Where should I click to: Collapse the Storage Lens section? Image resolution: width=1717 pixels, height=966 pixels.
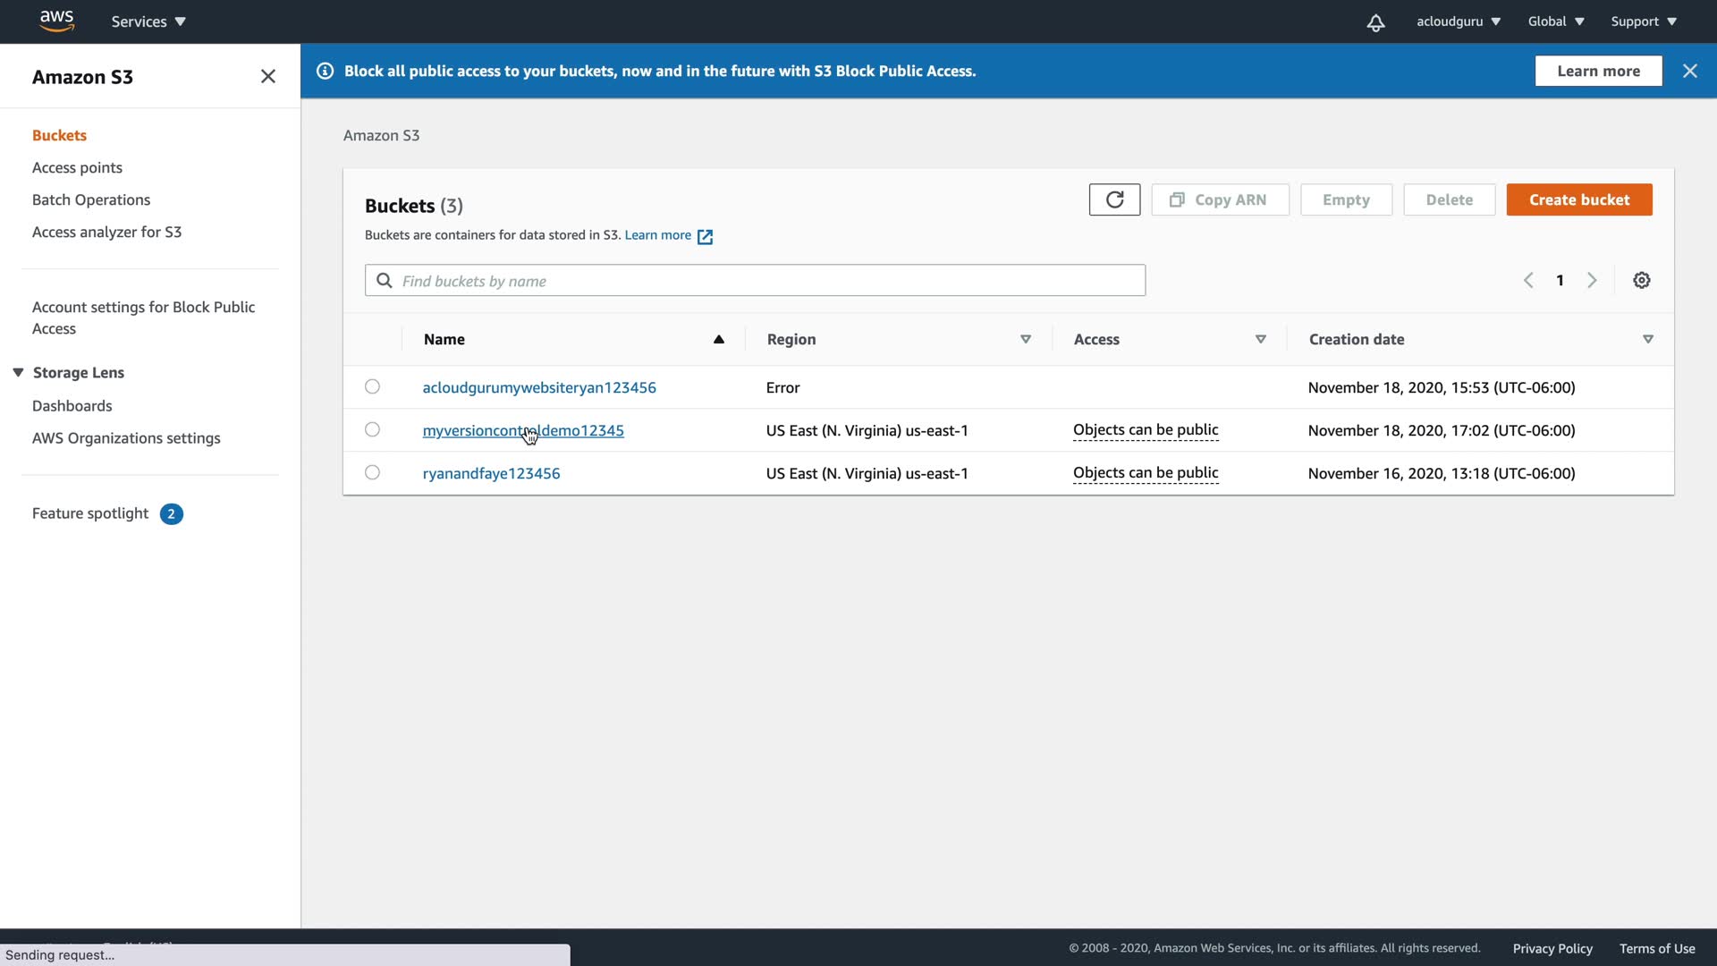pos(18,372)
